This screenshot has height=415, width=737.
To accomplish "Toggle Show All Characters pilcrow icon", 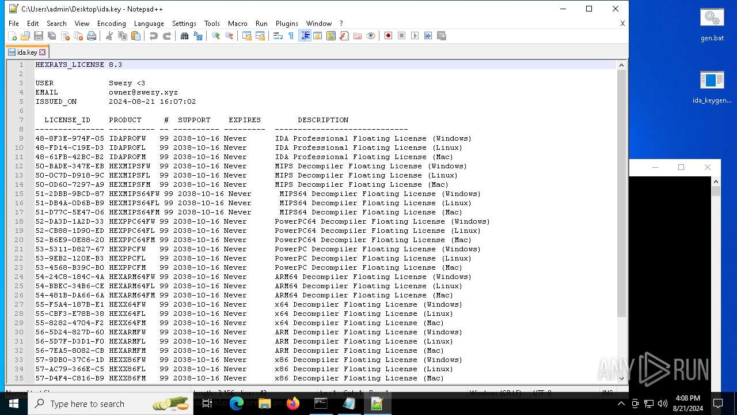I will (x=291, y=36).
